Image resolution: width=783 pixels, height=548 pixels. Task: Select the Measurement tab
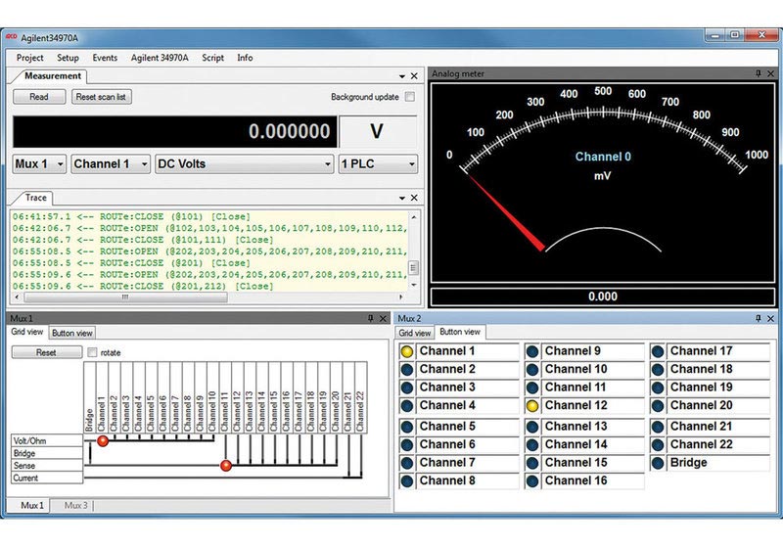click(53, 76)
